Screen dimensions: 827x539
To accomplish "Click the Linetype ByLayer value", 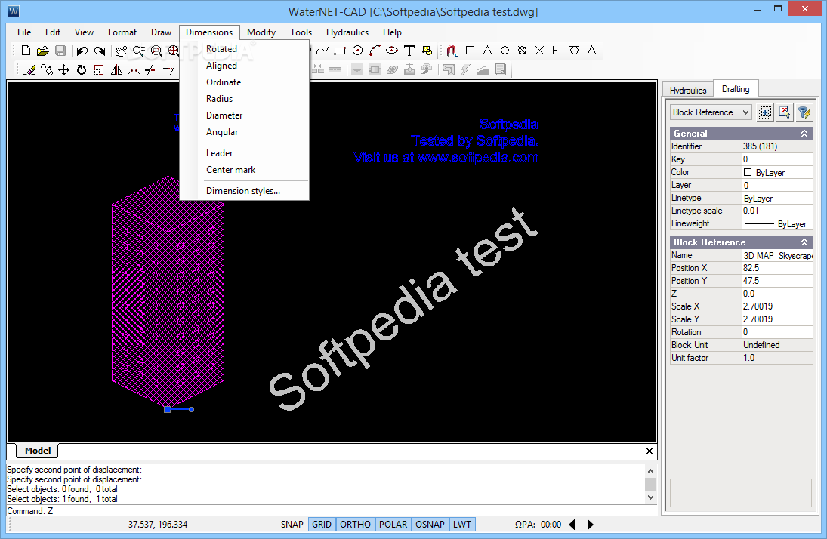I will 777,199.
